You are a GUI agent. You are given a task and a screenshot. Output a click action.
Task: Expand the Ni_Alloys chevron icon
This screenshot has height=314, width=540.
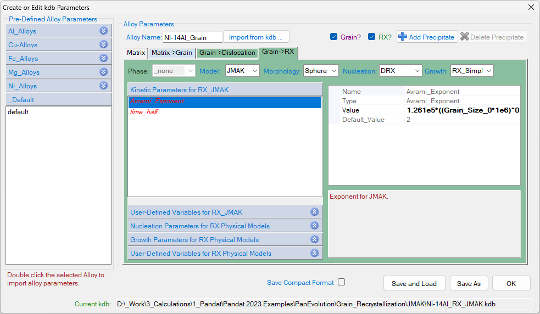[103, 86]
